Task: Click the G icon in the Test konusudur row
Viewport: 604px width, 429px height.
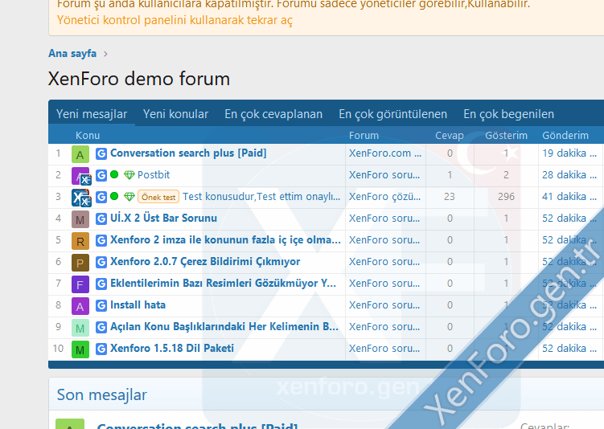Action: (101, 197)
